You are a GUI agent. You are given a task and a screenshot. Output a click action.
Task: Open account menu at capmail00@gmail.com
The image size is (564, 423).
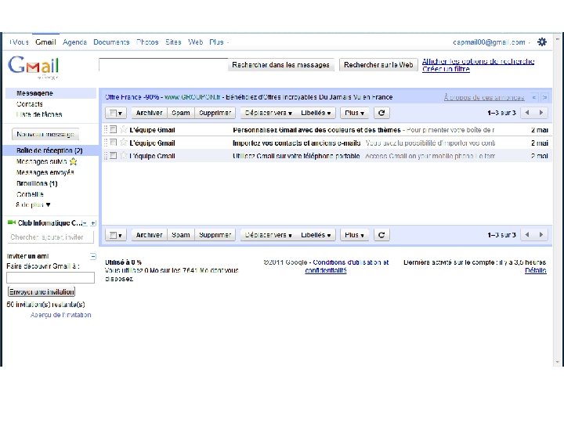click(491, 42)
